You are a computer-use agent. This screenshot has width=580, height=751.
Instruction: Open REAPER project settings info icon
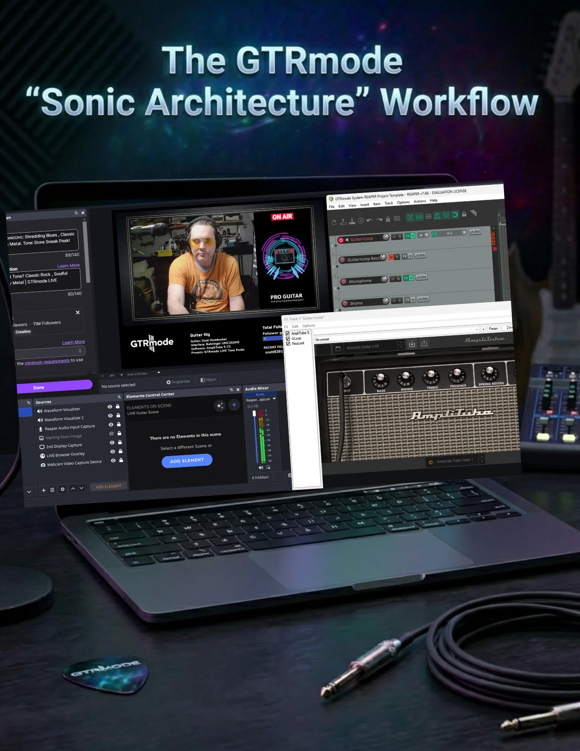361,221
